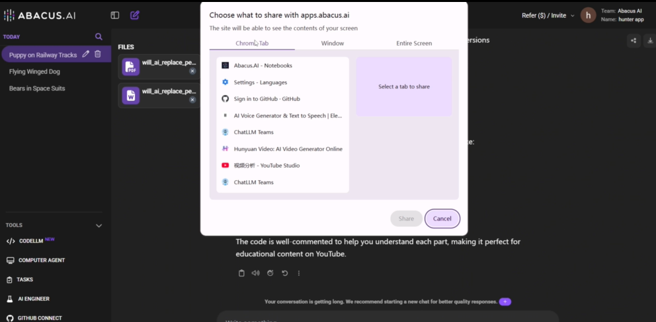Viewport: 656px width, 322px height.
Task: Select Sign in to GitHub tab
Action: click(x=282, y=99)
